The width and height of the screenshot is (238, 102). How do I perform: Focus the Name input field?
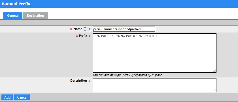[124, 29]
